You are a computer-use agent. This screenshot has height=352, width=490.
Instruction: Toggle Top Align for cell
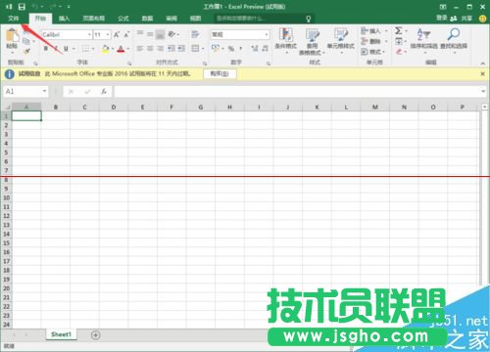pos(140,34)
